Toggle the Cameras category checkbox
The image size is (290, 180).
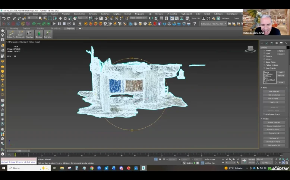click(x=265, y=56)
